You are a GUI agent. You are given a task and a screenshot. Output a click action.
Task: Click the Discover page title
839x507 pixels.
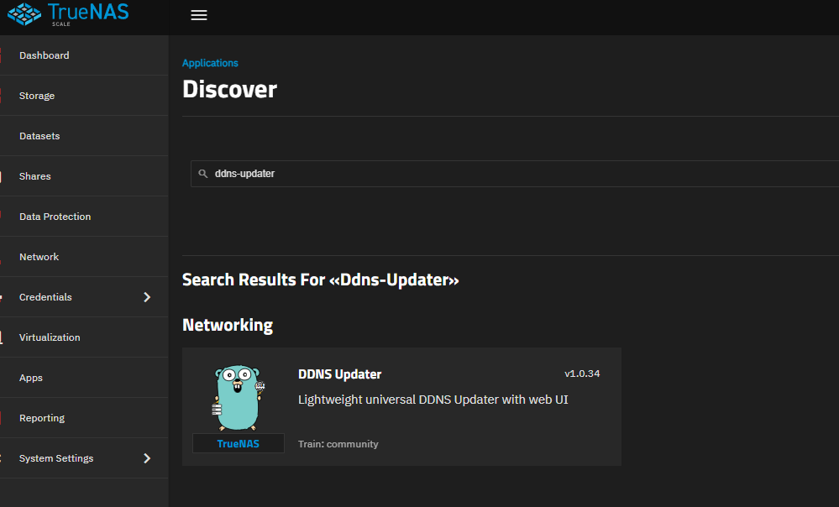[x=229, y=89]
